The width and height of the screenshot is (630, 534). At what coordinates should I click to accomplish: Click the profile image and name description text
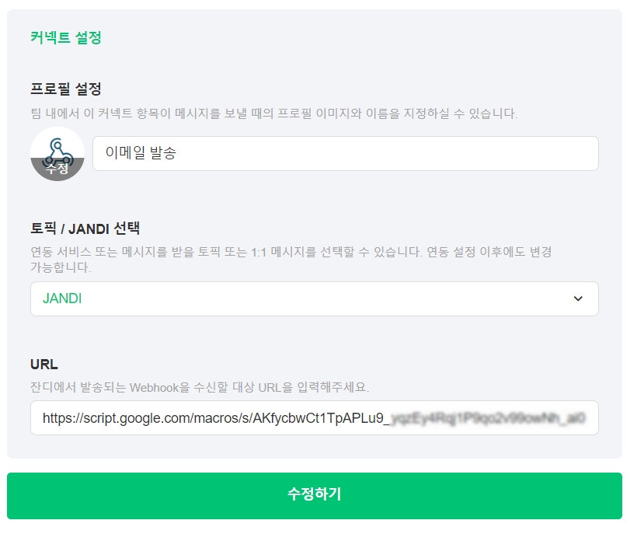pyautogui.click(x=273, y=113)
